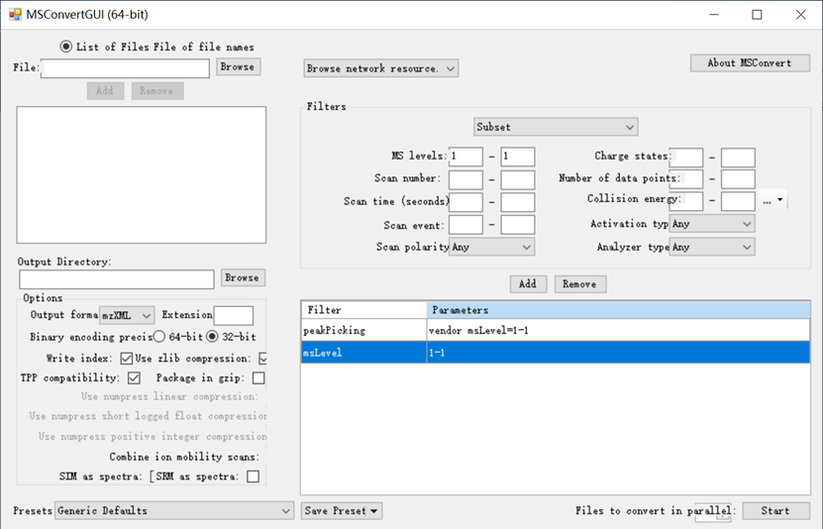This screenshot has width=823, height=529.
Task: Click the About MSConvert button
Action: pyautogui.click(x=749, y=62)
